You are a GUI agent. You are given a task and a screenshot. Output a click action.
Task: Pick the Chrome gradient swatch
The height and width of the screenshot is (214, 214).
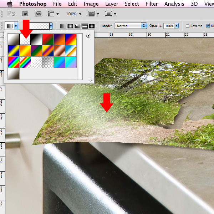point(71,51)
